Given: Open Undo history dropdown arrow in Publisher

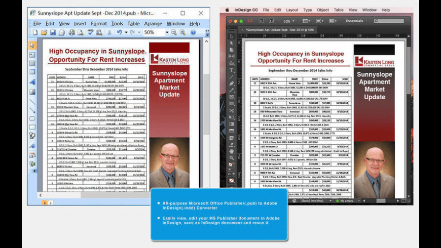Looking at the screenshot, I should (126, 32).
